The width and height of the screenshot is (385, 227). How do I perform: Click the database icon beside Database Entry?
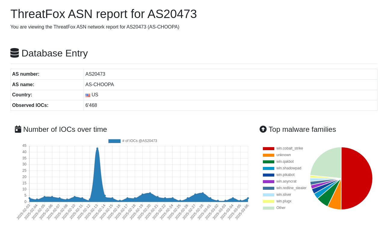pyautogui.click(x=14, y=53)
